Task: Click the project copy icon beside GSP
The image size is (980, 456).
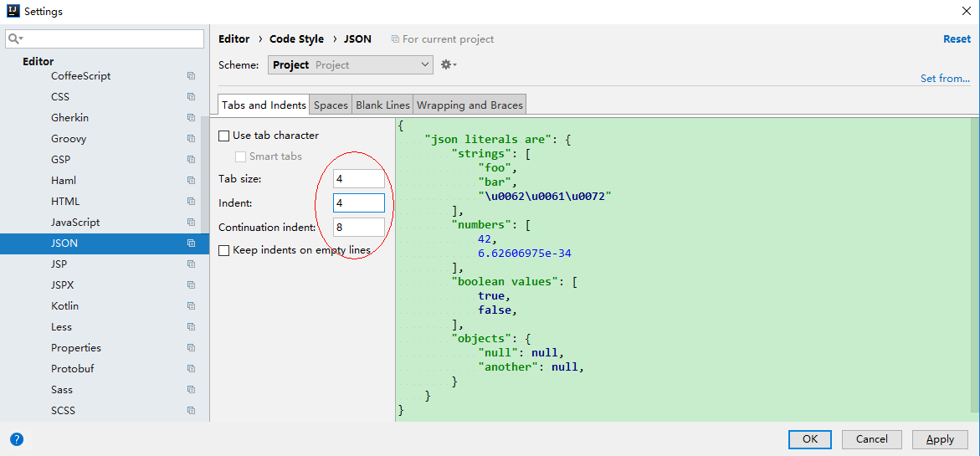Action: (x=192, y=160)
